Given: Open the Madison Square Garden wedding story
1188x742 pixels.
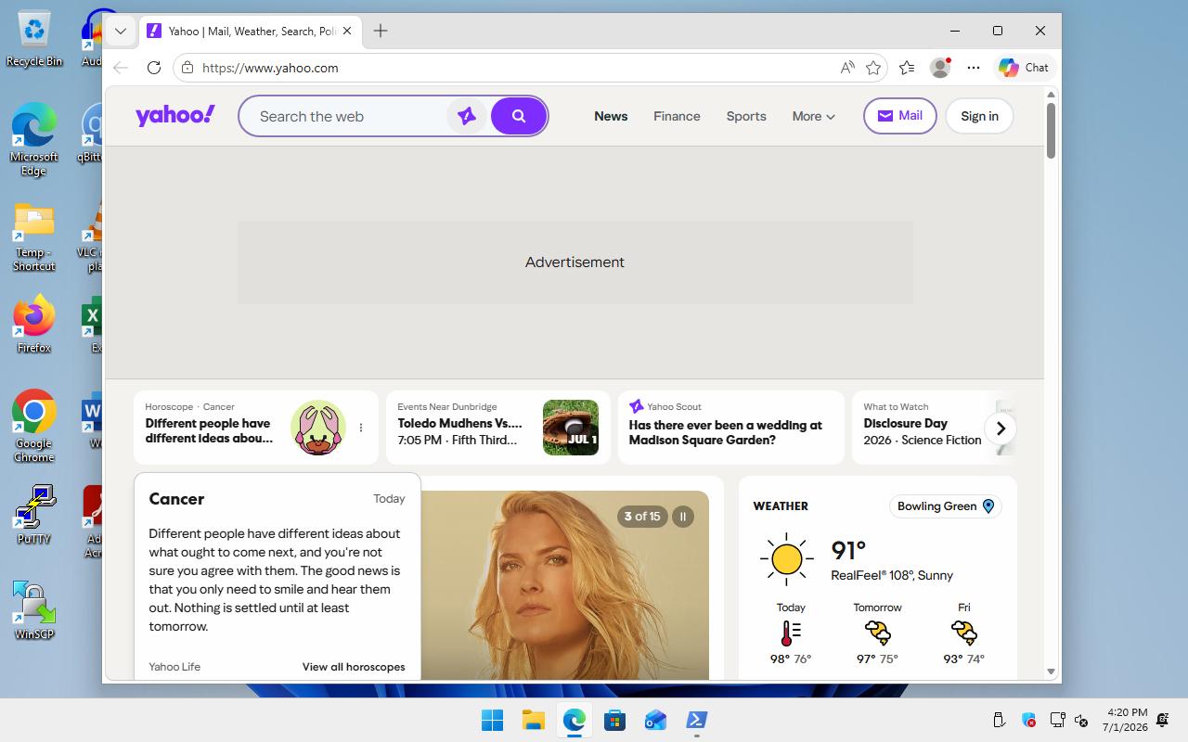Looking at the screenshot, I should pyautogui.click(x=731, y=428).
